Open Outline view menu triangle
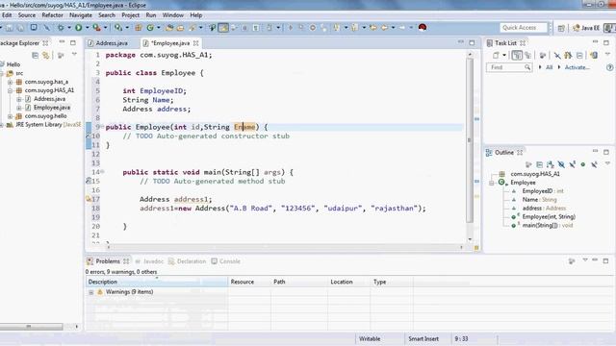The width and height of the screenshot is (616, 346). (607, 163)
